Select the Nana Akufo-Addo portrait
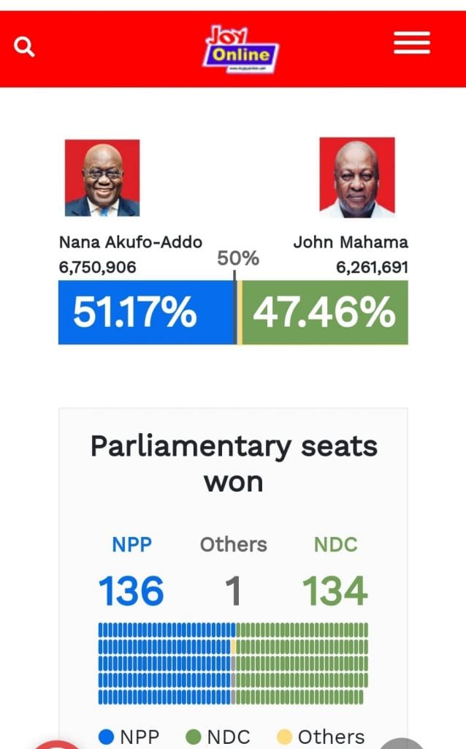The width and height of the screenshot is (466, 749). [x=102, y=178]
